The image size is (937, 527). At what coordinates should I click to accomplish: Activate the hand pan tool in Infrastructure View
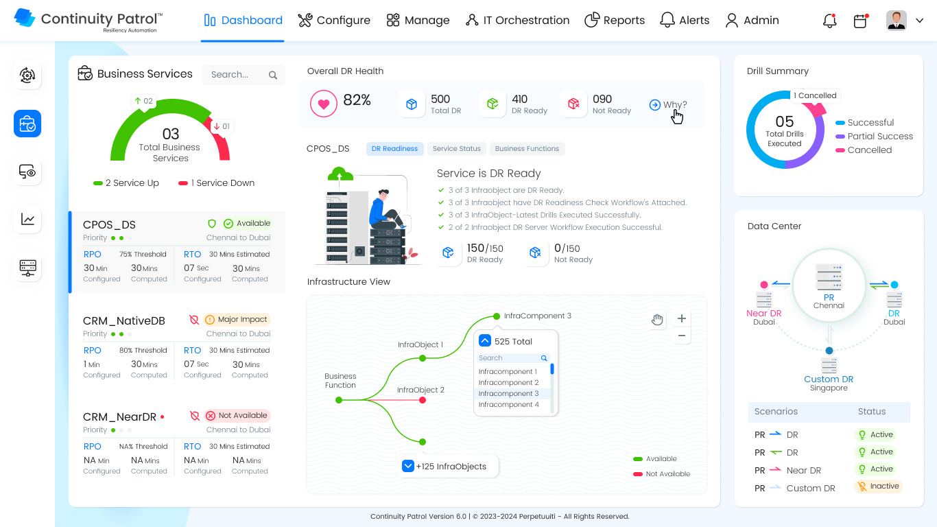pyautogui.click(x=657, y=319)
